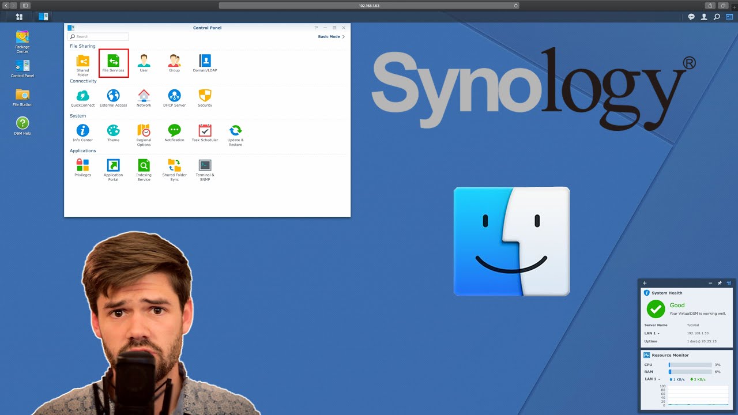Screen dimensions: 738x415
Task: Click the Control Panel search field
Action: pyautogui.click(x=98, y=36)
